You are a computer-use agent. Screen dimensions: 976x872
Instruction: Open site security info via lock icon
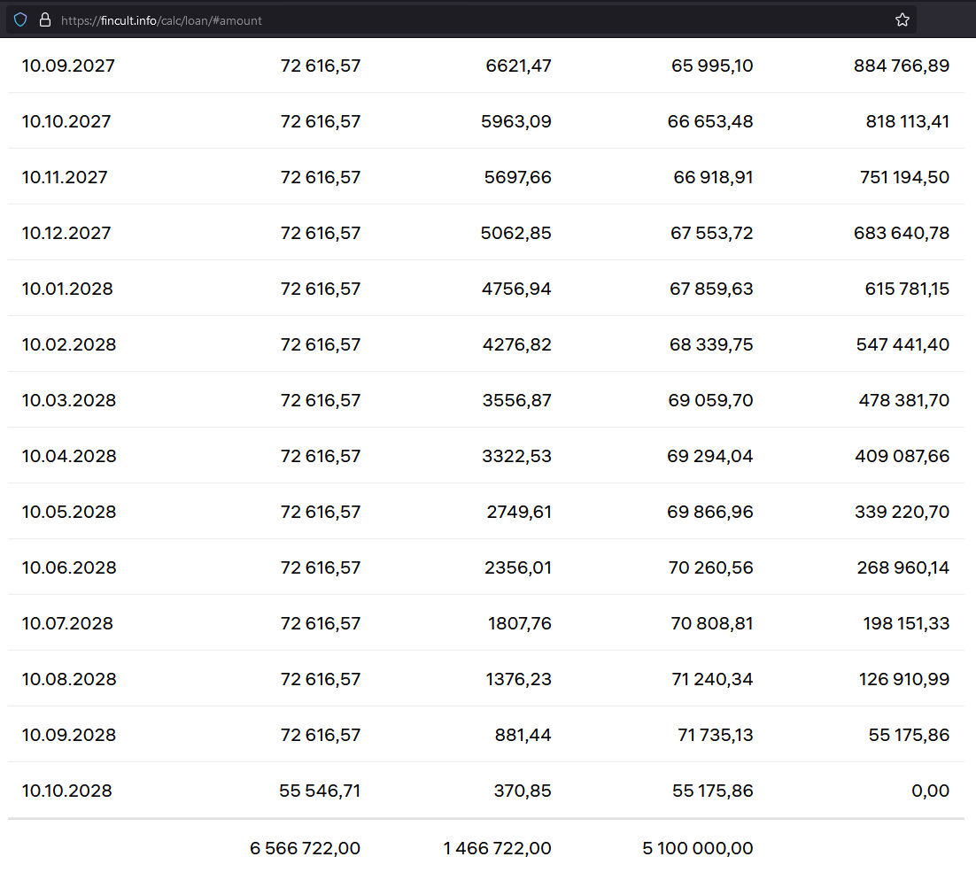point(45,19)
